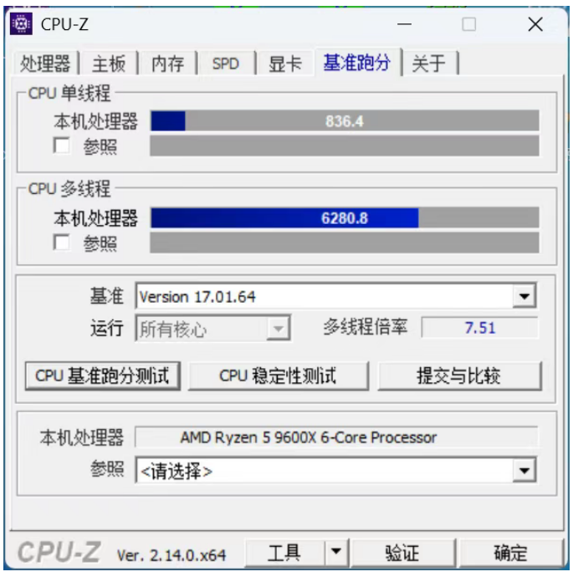Screen dimensions: 573x582
Task: Click the 提交与比较 button
Action: pyautogui.click(x=460, y=375)
